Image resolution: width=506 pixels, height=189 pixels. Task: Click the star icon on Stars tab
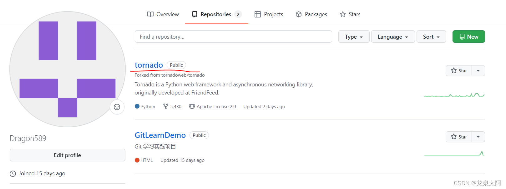click(x=343, y=14)
